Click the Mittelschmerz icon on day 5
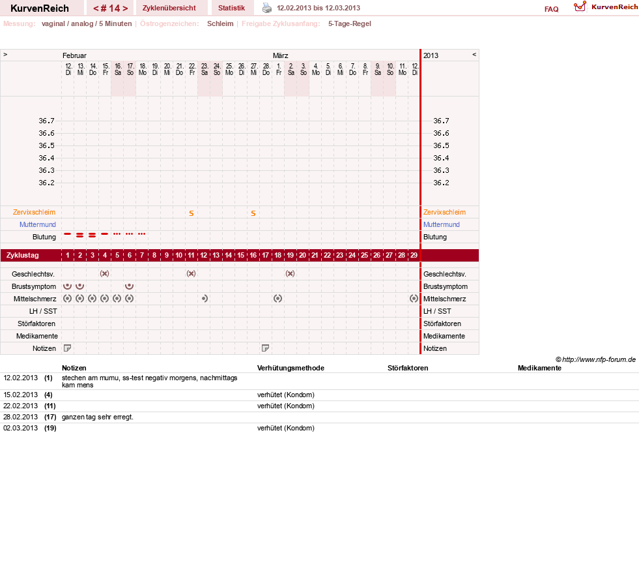The height and width of the screenshot is (572, 639). [117, 298]
